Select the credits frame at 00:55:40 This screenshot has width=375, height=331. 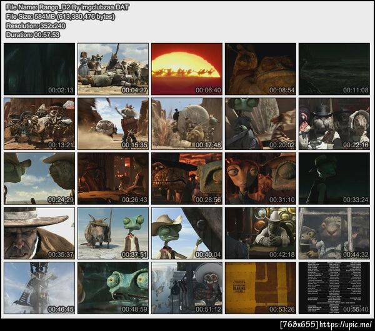pos(334,288)
